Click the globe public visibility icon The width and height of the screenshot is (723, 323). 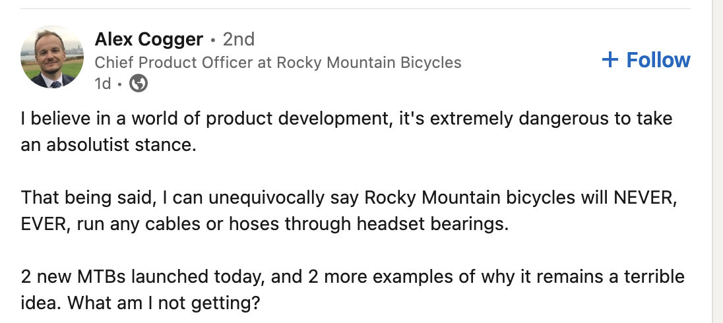point(139,84)
